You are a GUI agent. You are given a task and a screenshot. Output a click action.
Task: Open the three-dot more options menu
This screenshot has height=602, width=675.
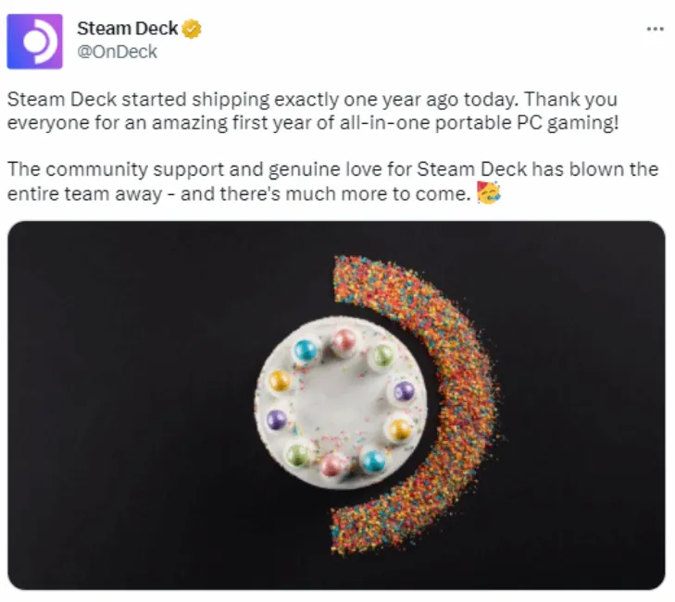coord(656,30)
